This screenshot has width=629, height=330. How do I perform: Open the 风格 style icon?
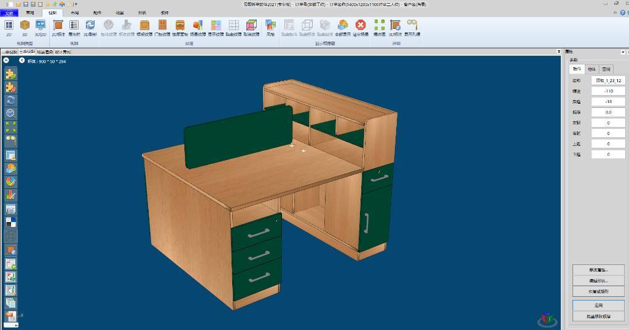(271, 26)
